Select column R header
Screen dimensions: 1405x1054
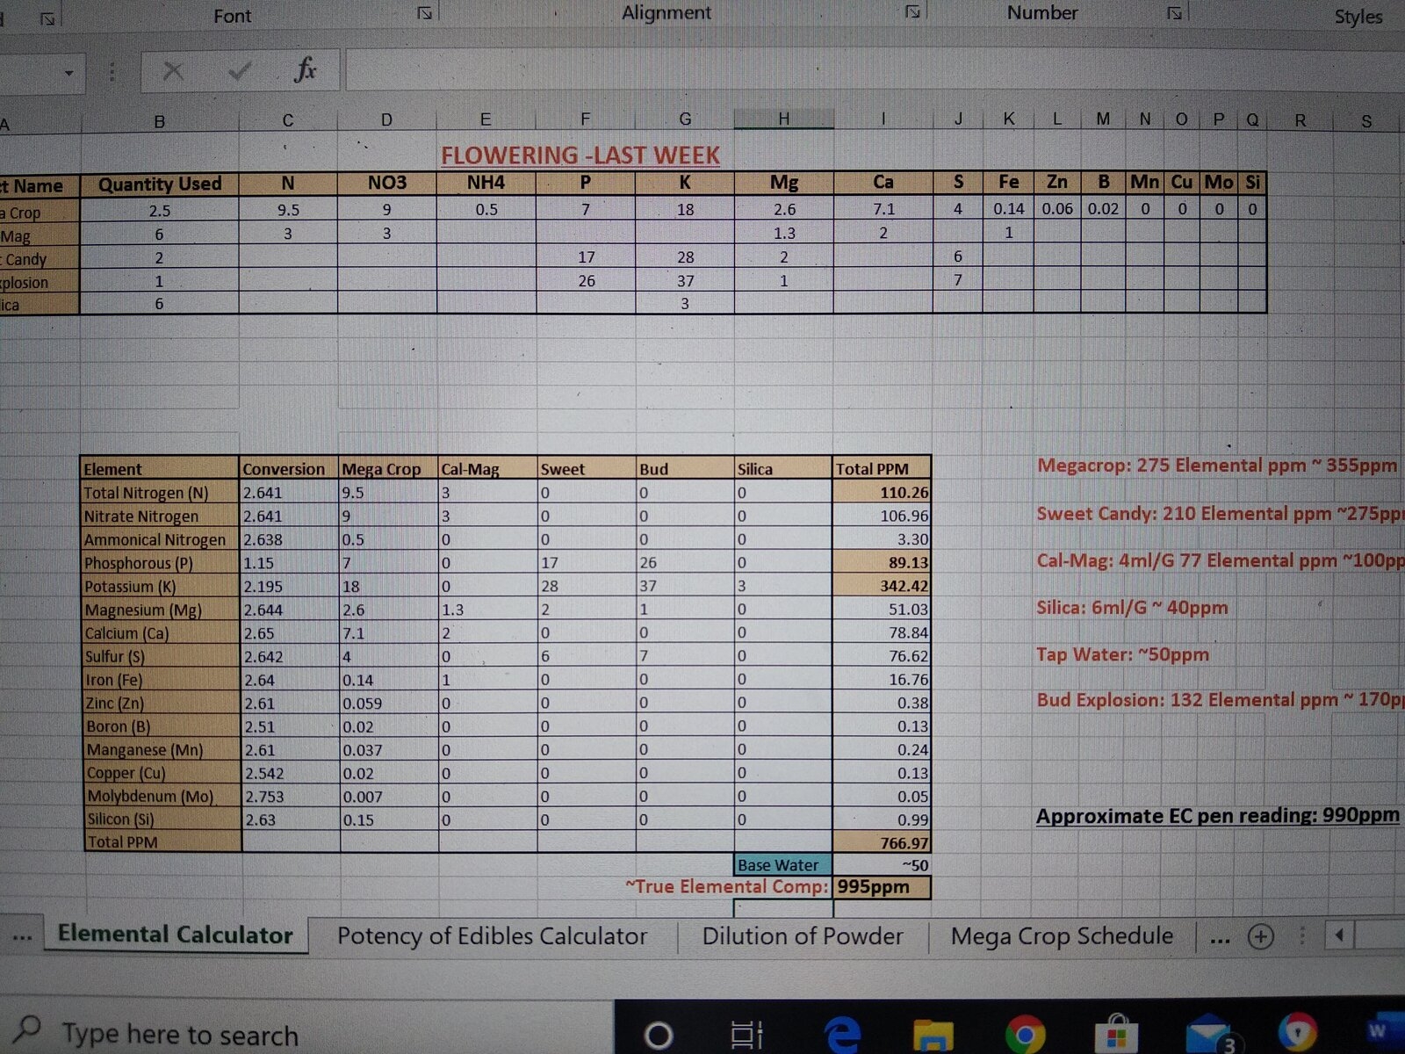(x=1300, y=120)
